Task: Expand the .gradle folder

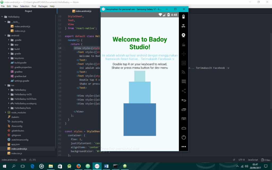Action: pyautogui.click(x=8, y=40)
